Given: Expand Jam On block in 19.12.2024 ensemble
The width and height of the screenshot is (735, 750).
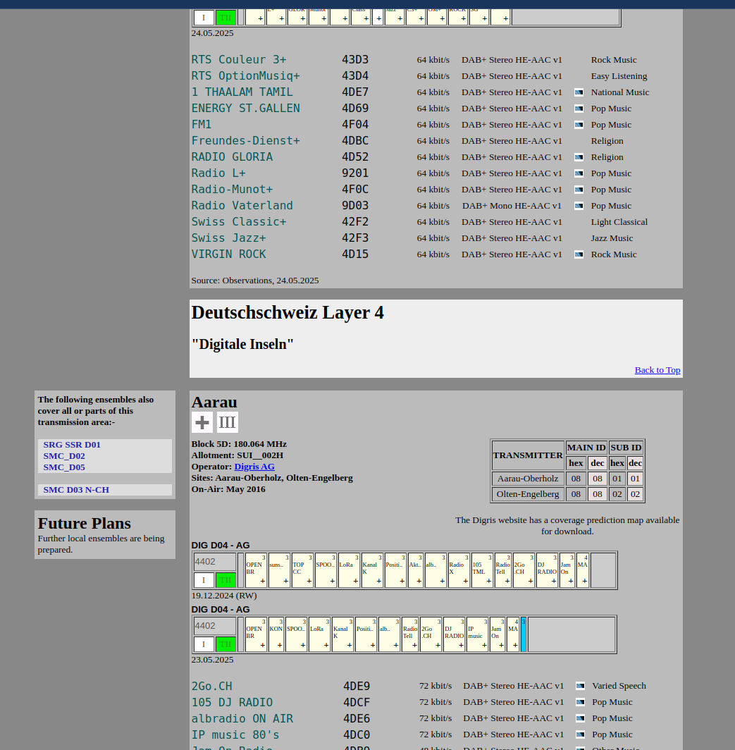Looking at the screenshot, I should [x=567, y=570].
